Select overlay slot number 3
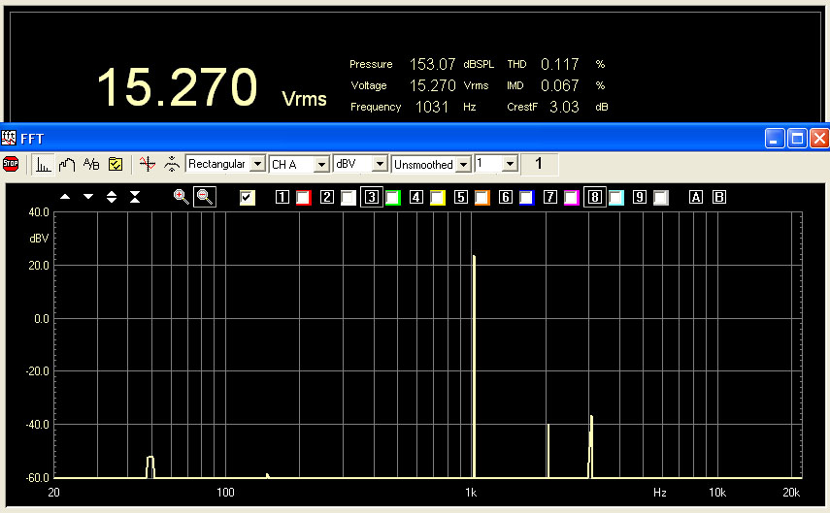The width and height of the screenshot is (830, 513). 371,198
